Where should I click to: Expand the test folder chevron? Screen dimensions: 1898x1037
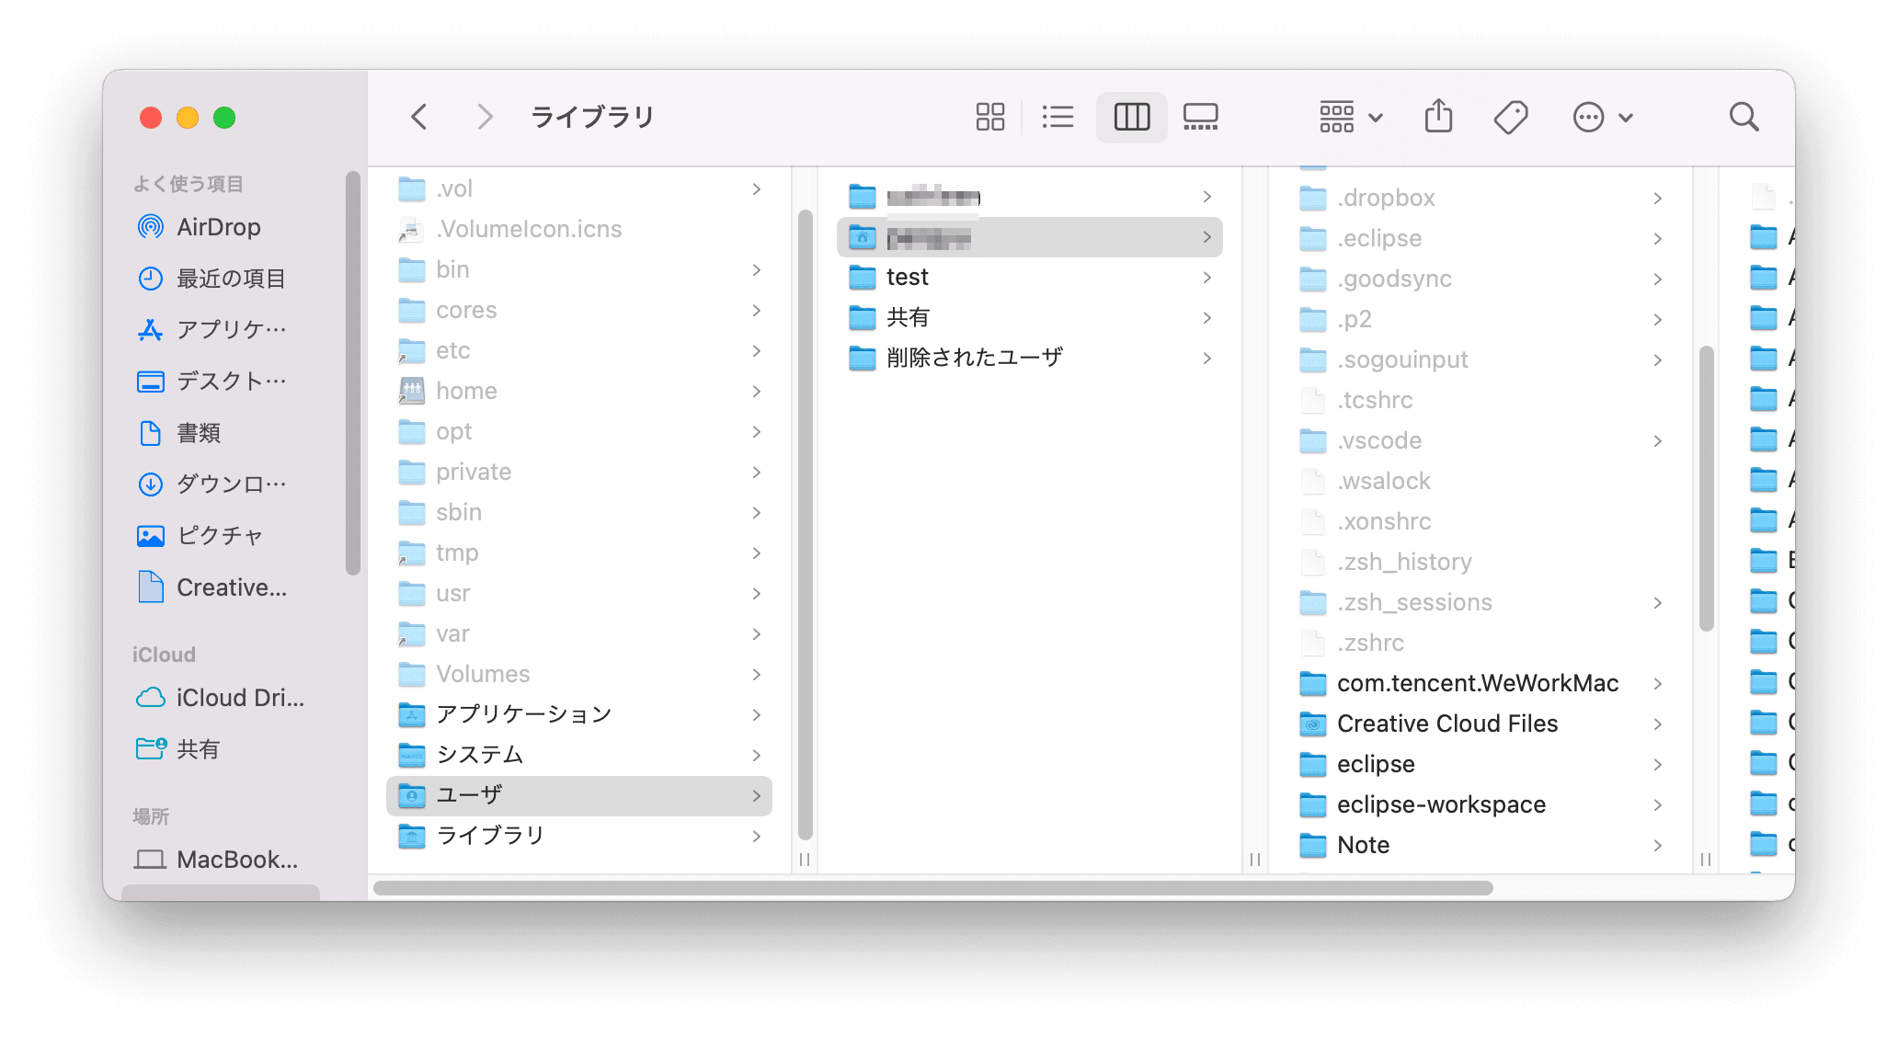[x=1206, y=278]
